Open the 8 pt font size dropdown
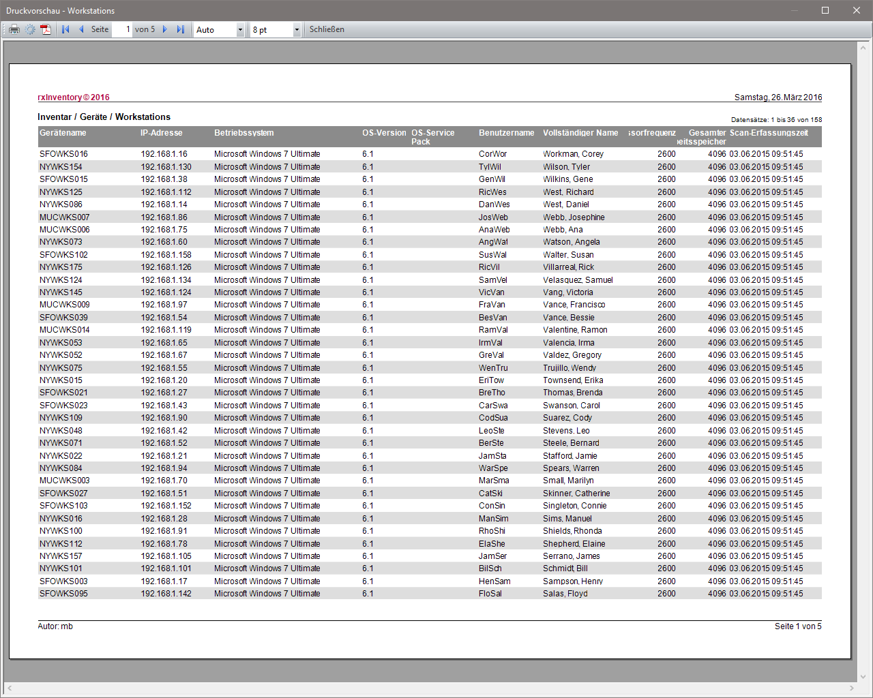Image resolution: width=873 pixels, height=698 pixels. click(x=297, y=30)
